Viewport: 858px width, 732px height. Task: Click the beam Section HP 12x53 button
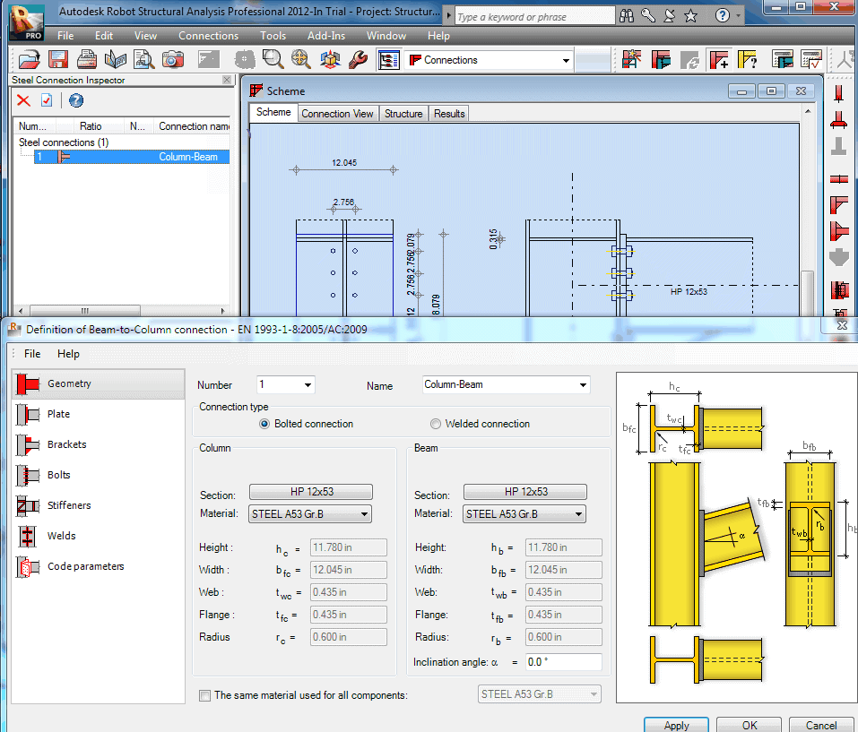click(525, 492)
